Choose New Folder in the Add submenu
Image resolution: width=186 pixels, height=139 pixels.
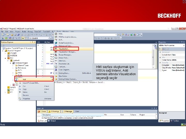(x=74, y=76)
